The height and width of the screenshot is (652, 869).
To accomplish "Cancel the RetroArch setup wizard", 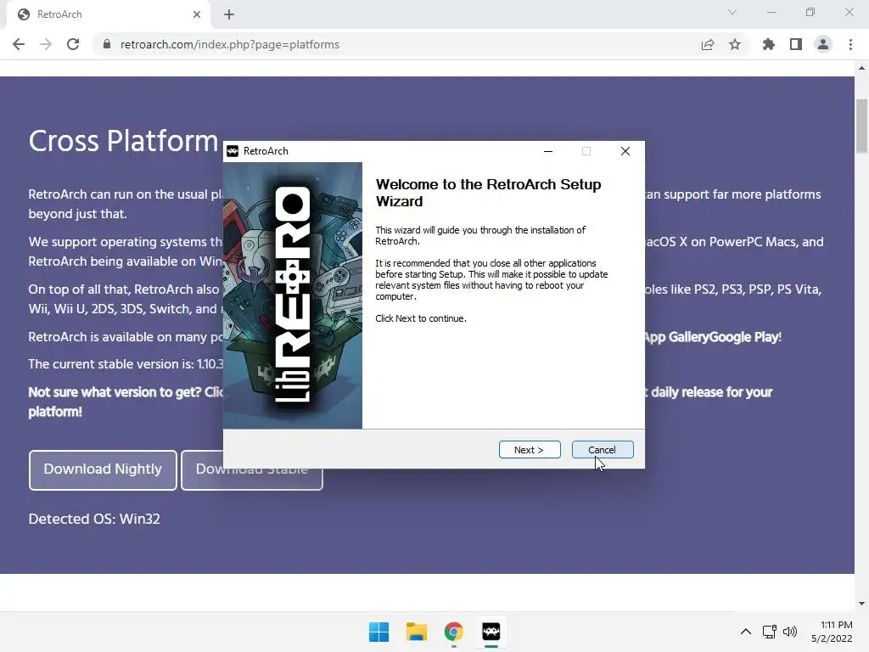I will tap(603, 450).
